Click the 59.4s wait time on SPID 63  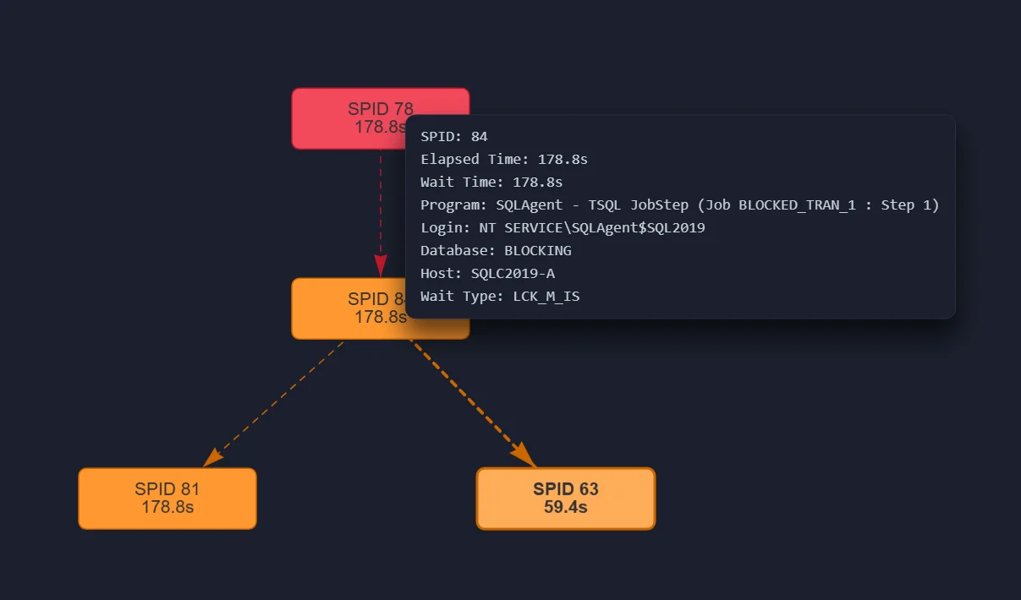[x=565, y=507]
